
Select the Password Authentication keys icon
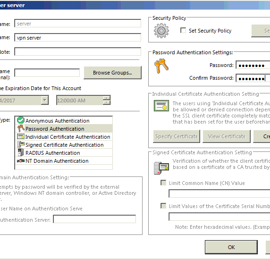[x=21, y=128]
